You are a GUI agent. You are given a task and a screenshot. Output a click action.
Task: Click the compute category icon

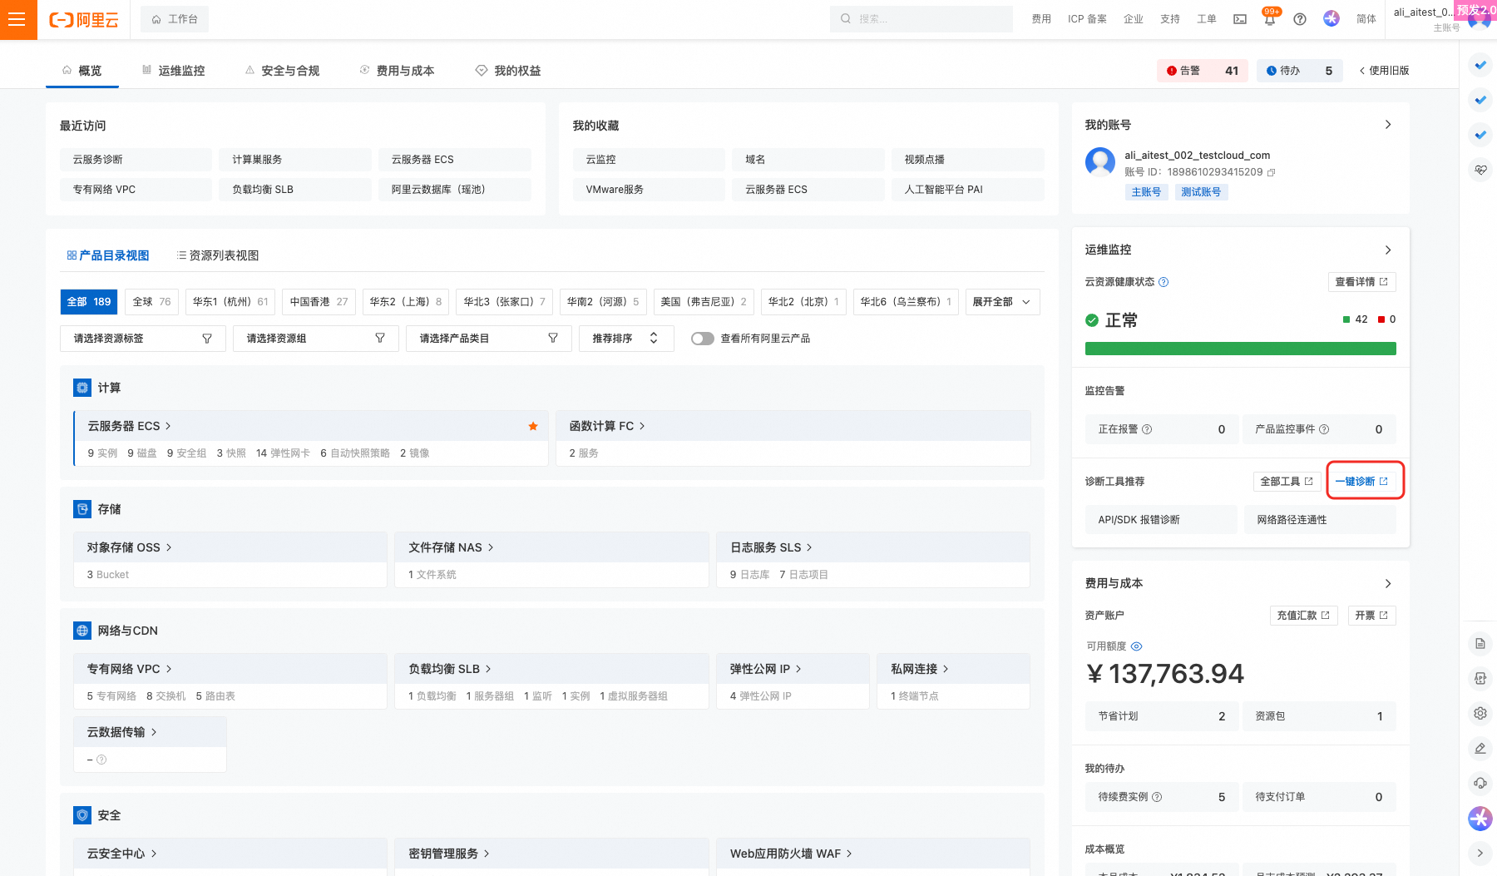tap(82, 388)
